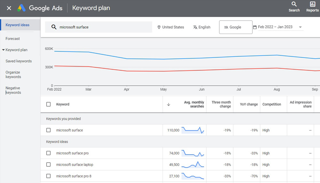Check the microsoft surface pro row
This screenshot has width=320, height=183.
pos(48,153)
